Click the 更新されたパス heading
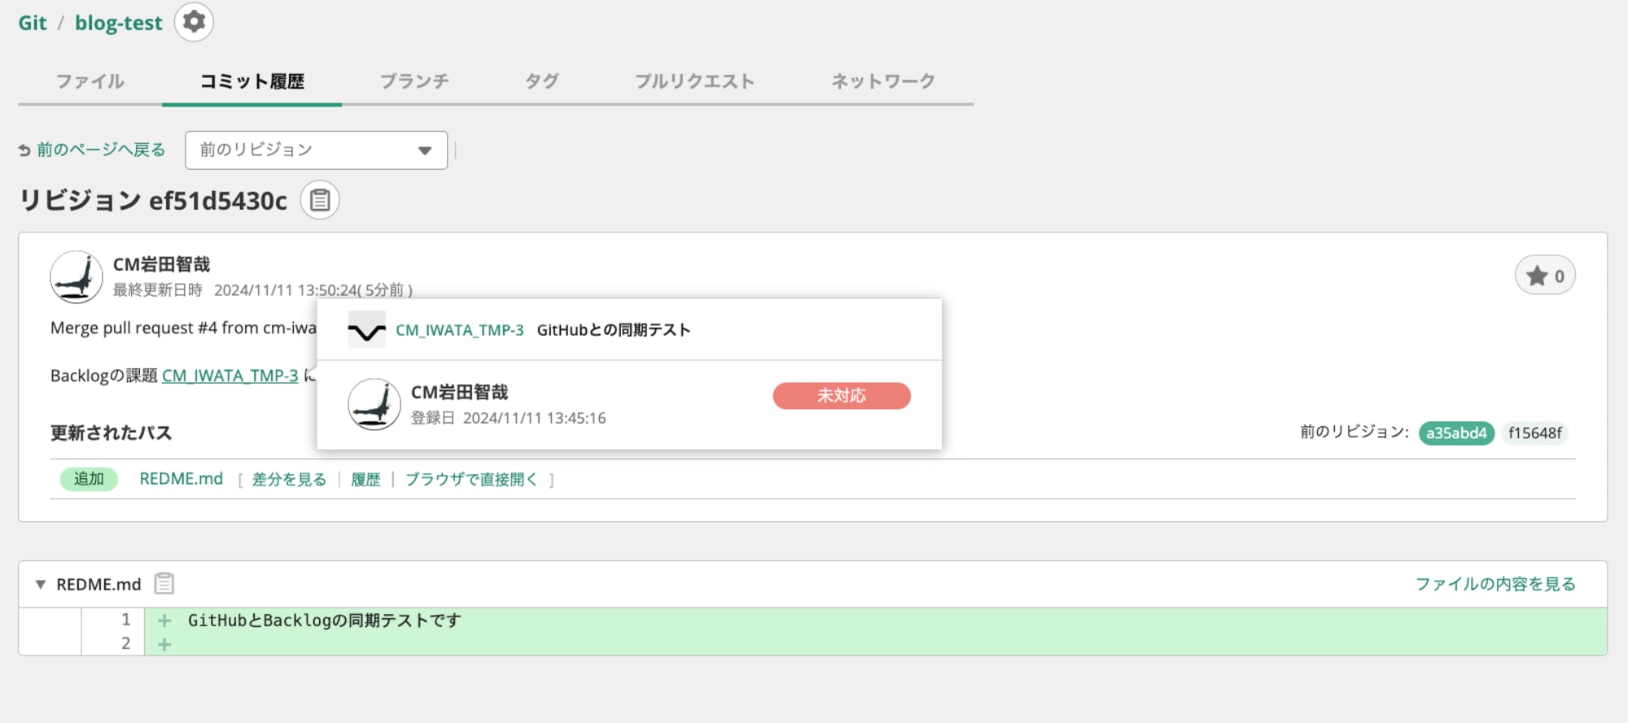 (x=111, y=433)
